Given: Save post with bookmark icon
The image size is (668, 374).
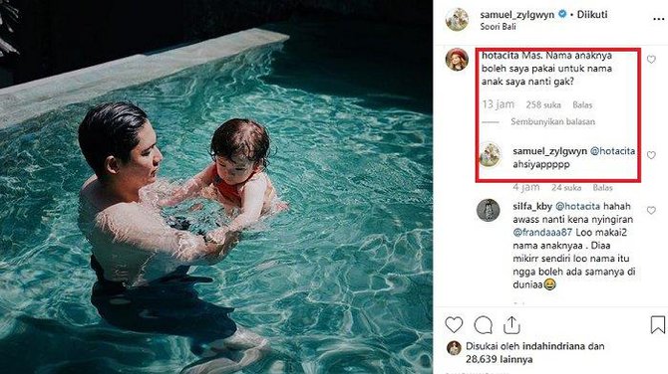Looking at the screenshot, I should 658,324.
